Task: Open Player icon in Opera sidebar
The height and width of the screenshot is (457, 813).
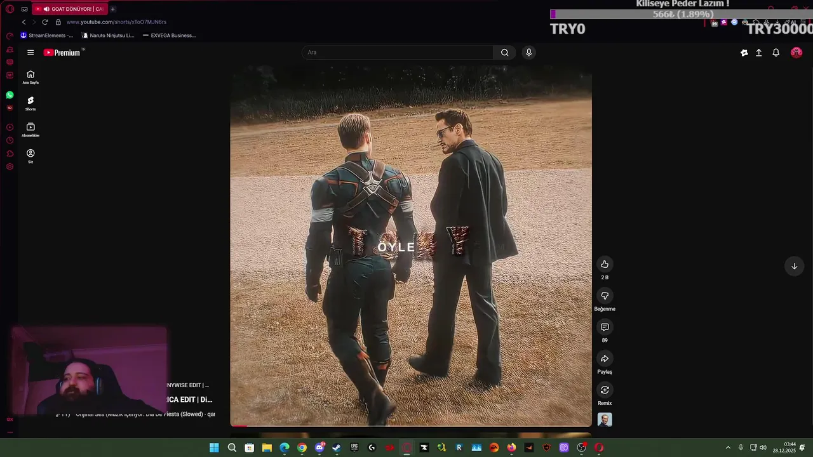Action: [10, 127]
